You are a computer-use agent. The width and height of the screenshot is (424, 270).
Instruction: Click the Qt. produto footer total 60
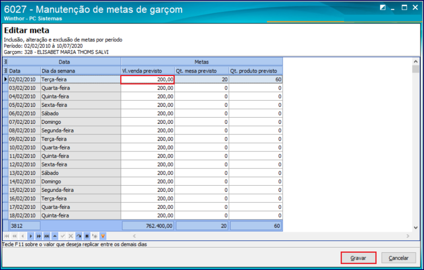click(255, 226)
